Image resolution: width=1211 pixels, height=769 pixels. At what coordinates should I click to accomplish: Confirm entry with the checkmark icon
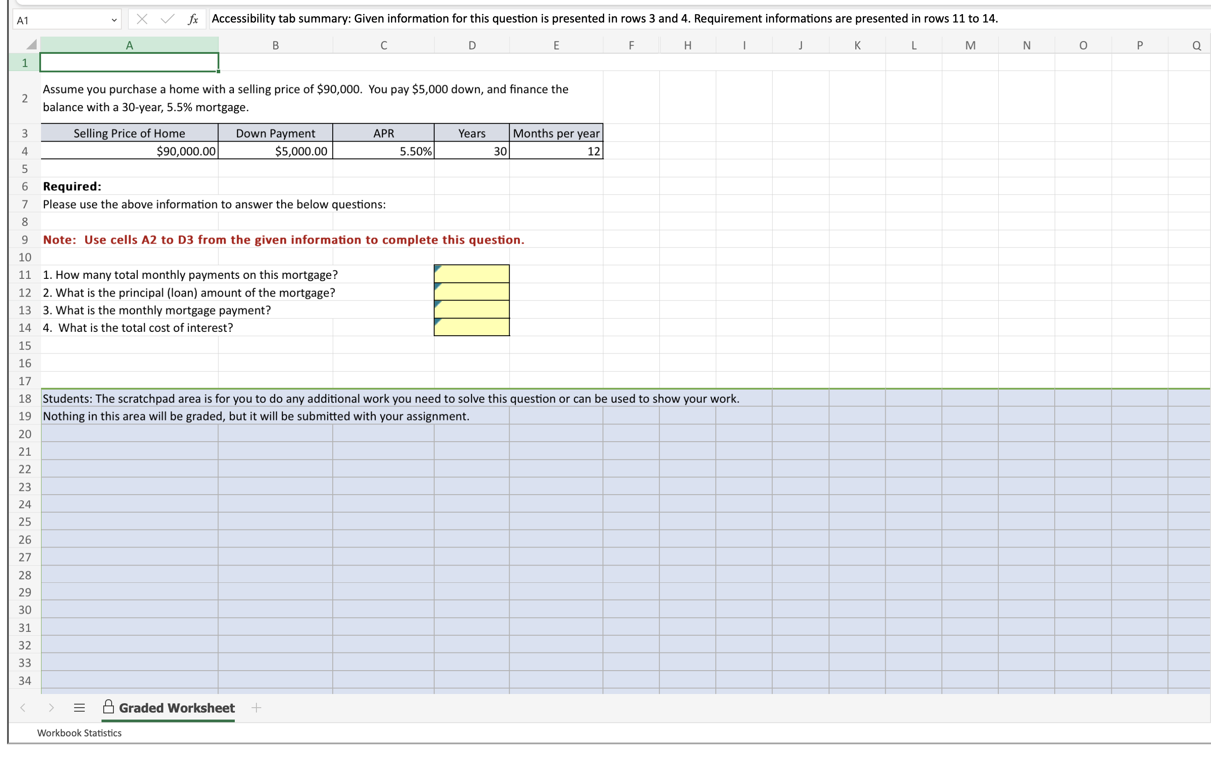[x=166, y=19]
